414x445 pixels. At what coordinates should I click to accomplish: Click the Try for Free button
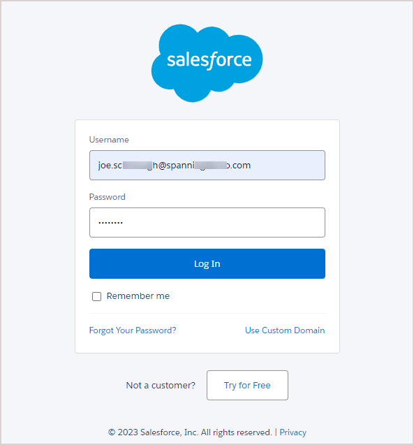[x=248, y=385]
